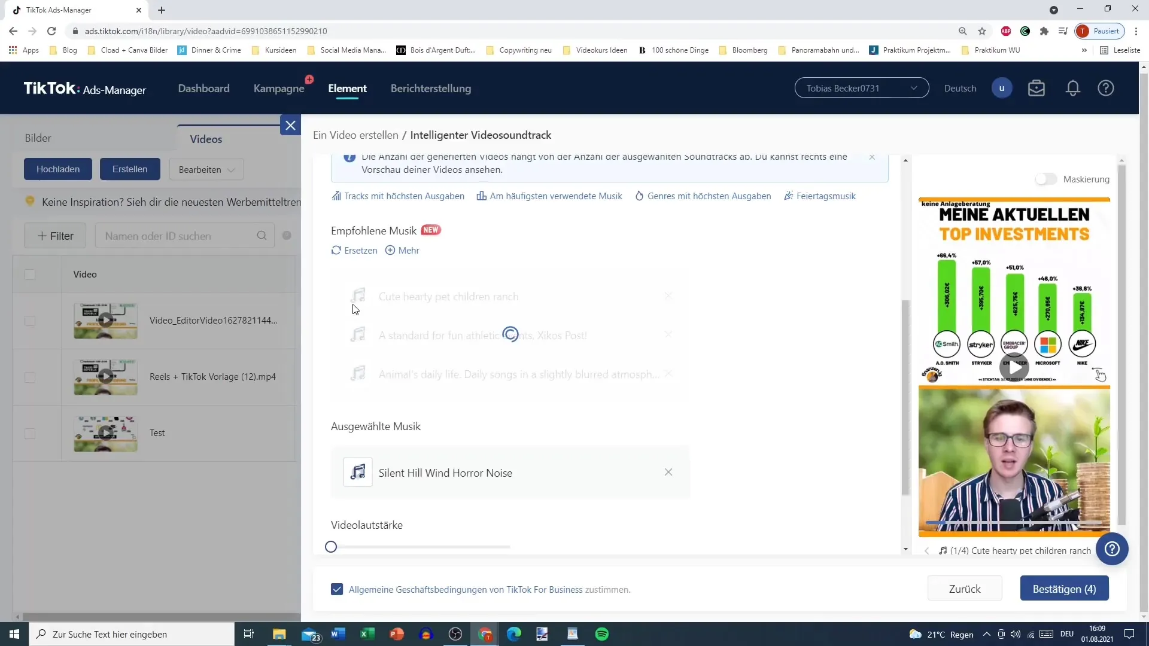Open the Dashboard tab
The width and height of the screenshot is (1149, 646).
203,89
